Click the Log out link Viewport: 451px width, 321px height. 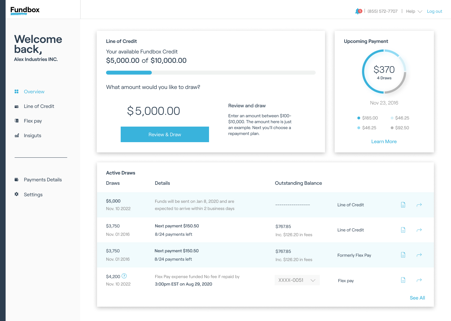point(435,11)
